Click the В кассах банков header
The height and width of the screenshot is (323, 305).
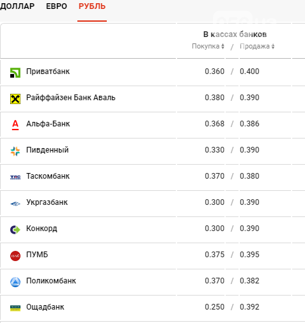235,34
